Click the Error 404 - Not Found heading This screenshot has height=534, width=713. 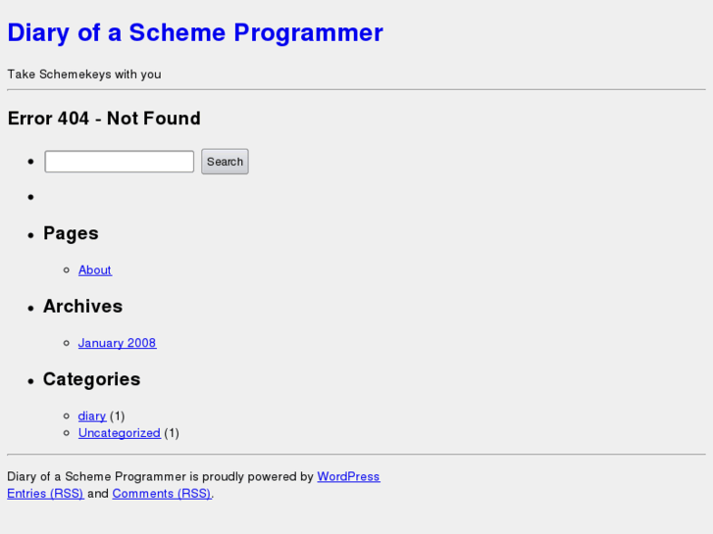[104, 119]
